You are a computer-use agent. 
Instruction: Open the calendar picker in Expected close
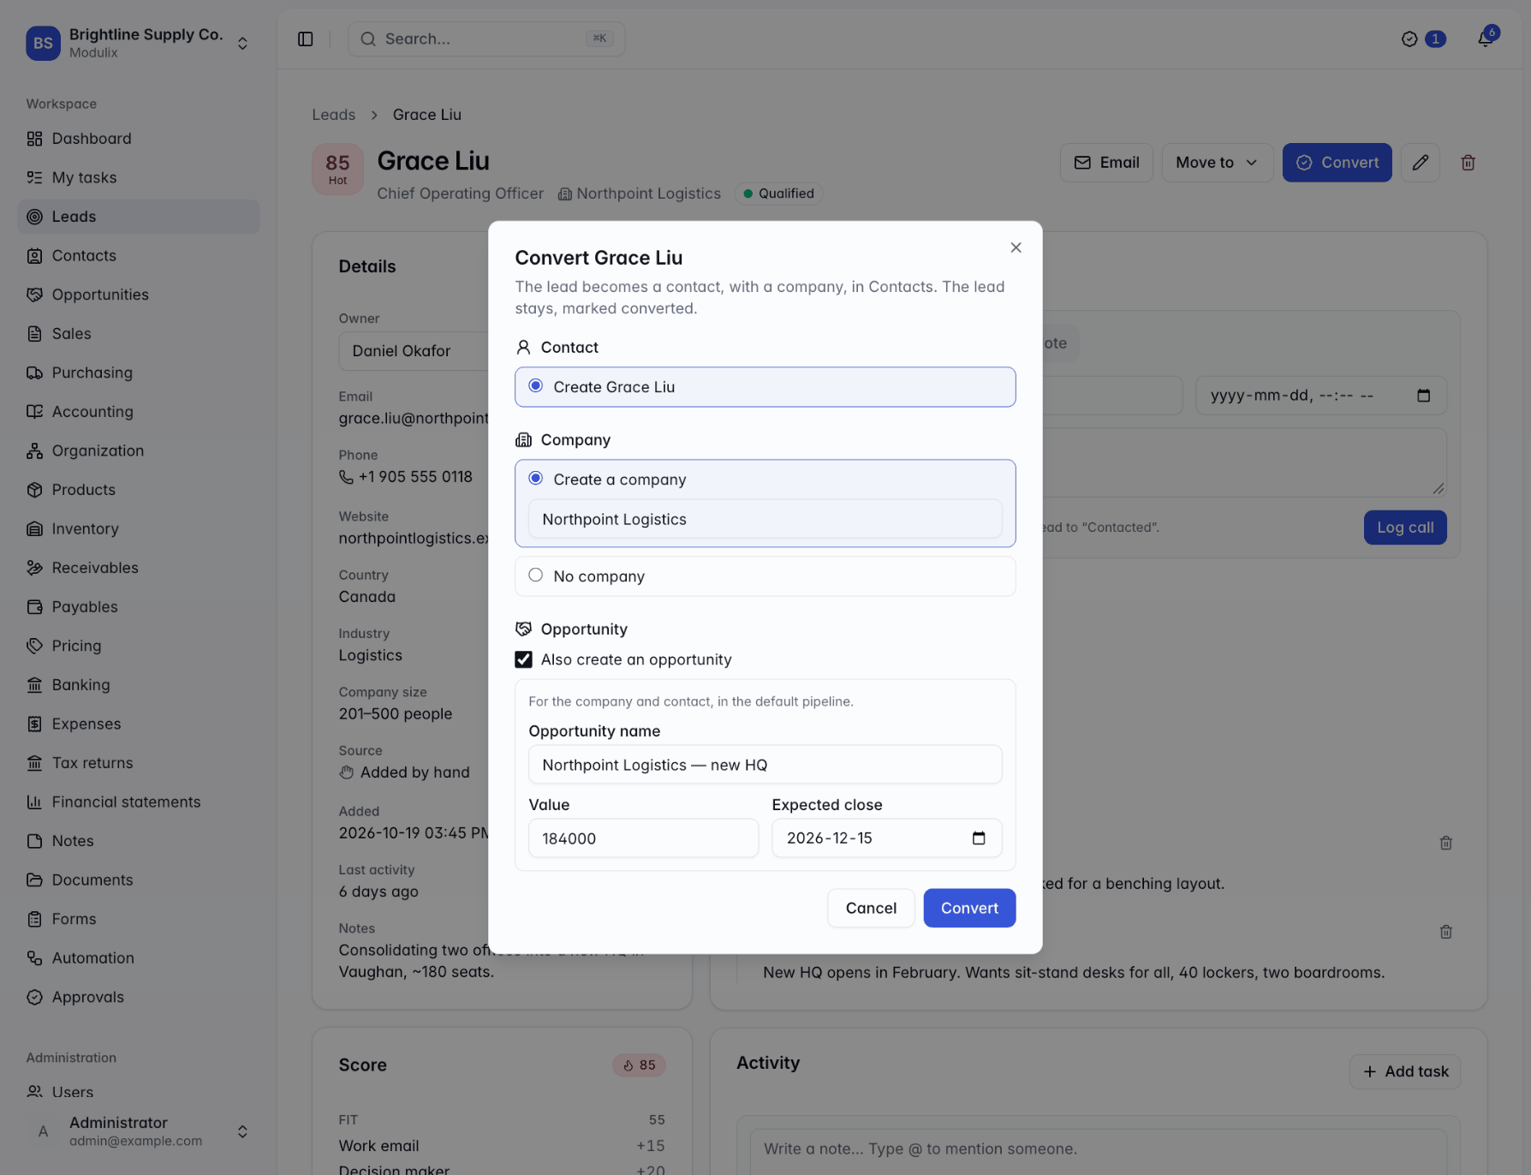(979, 838)
